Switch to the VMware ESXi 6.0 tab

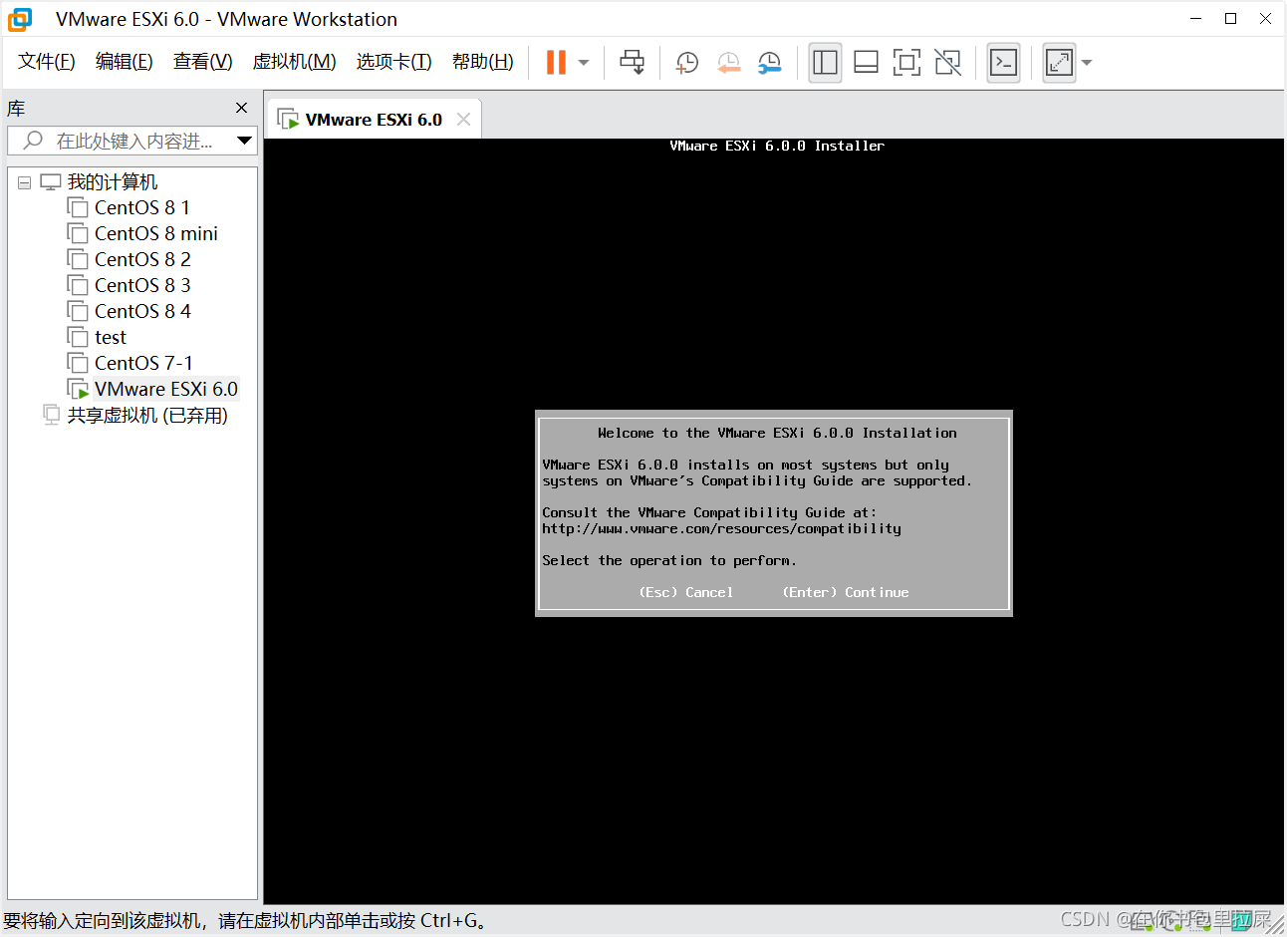pyautogui.click(x=374, y=120)
